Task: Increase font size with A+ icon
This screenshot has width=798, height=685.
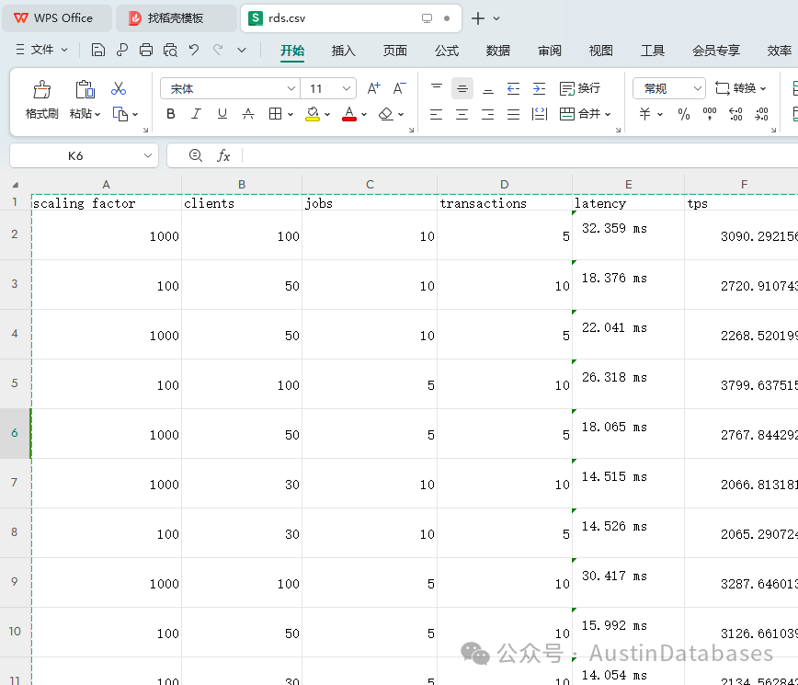Action: point(373,88)
